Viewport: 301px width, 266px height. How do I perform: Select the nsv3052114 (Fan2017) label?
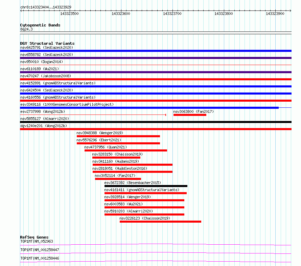[x=115, y=176]
